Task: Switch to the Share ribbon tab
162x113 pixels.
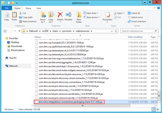Action: point(28,9)
